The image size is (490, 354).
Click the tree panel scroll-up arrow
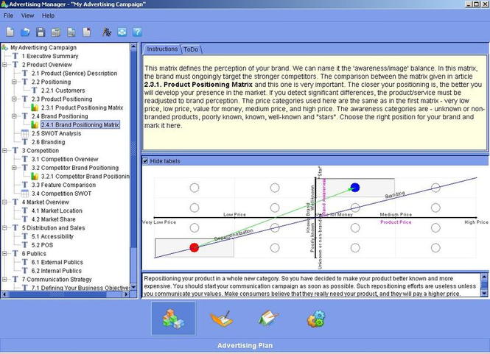point(133,47)
